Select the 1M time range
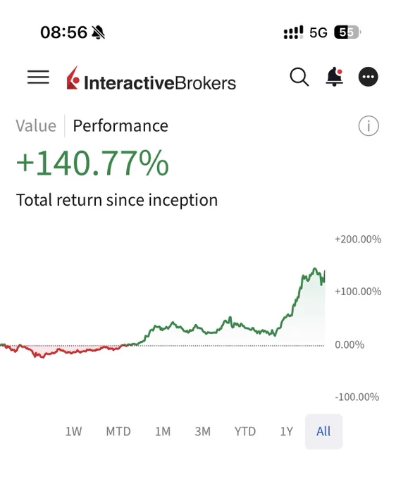Screen dimensions: 396x479 point(163,431)
